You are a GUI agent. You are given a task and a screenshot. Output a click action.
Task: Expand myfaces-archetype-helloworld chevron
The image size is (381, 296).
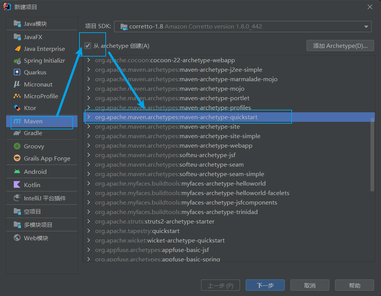click(89, 184)
